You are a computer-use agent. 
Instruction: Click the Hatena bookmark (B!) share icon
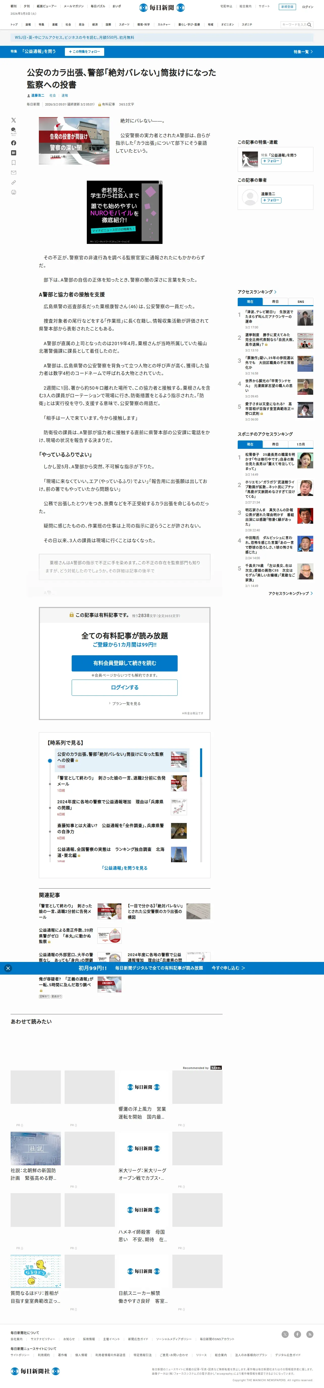(13, 153)
